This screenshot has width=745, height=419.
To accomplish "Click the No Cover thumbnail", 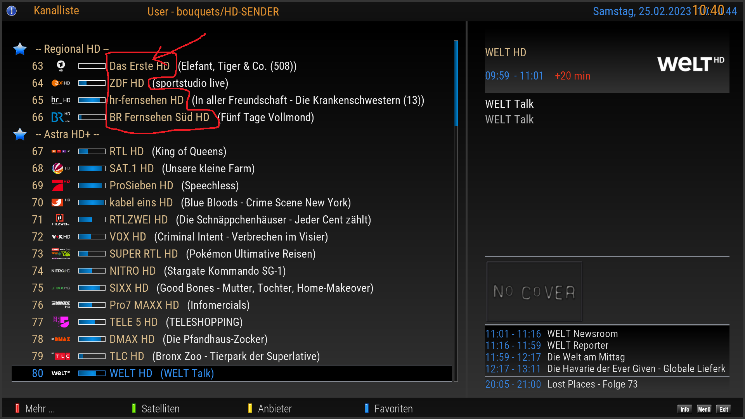I will [x=534, y=291].
